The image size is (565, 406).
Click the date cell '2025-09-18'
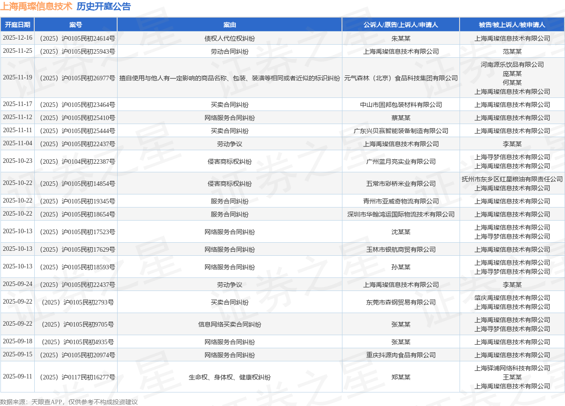pyautogui.click(x=18, y=341)
